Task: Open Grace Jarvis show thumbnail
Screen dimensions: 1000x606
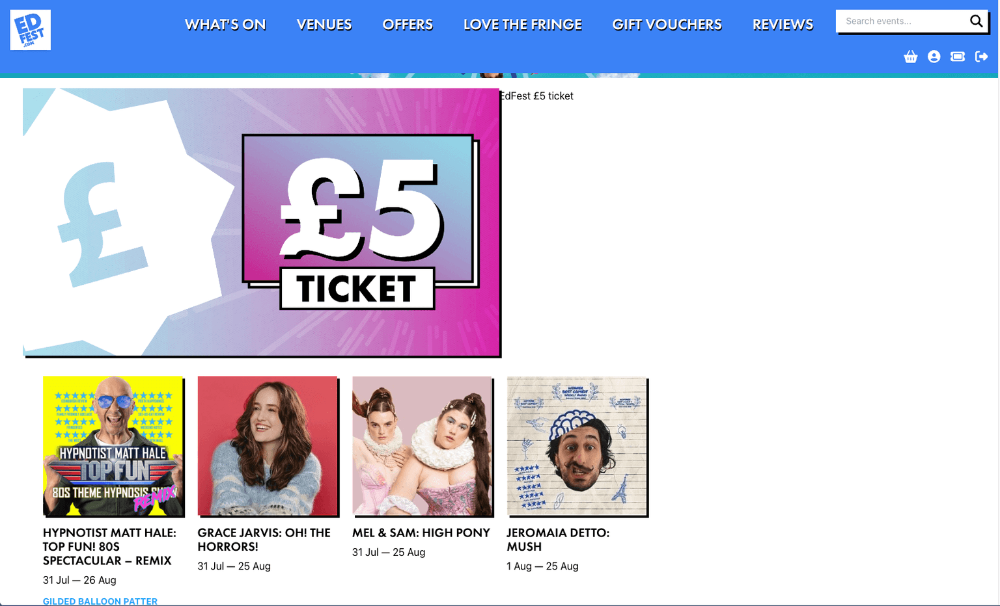Action: tap(268, 447)
